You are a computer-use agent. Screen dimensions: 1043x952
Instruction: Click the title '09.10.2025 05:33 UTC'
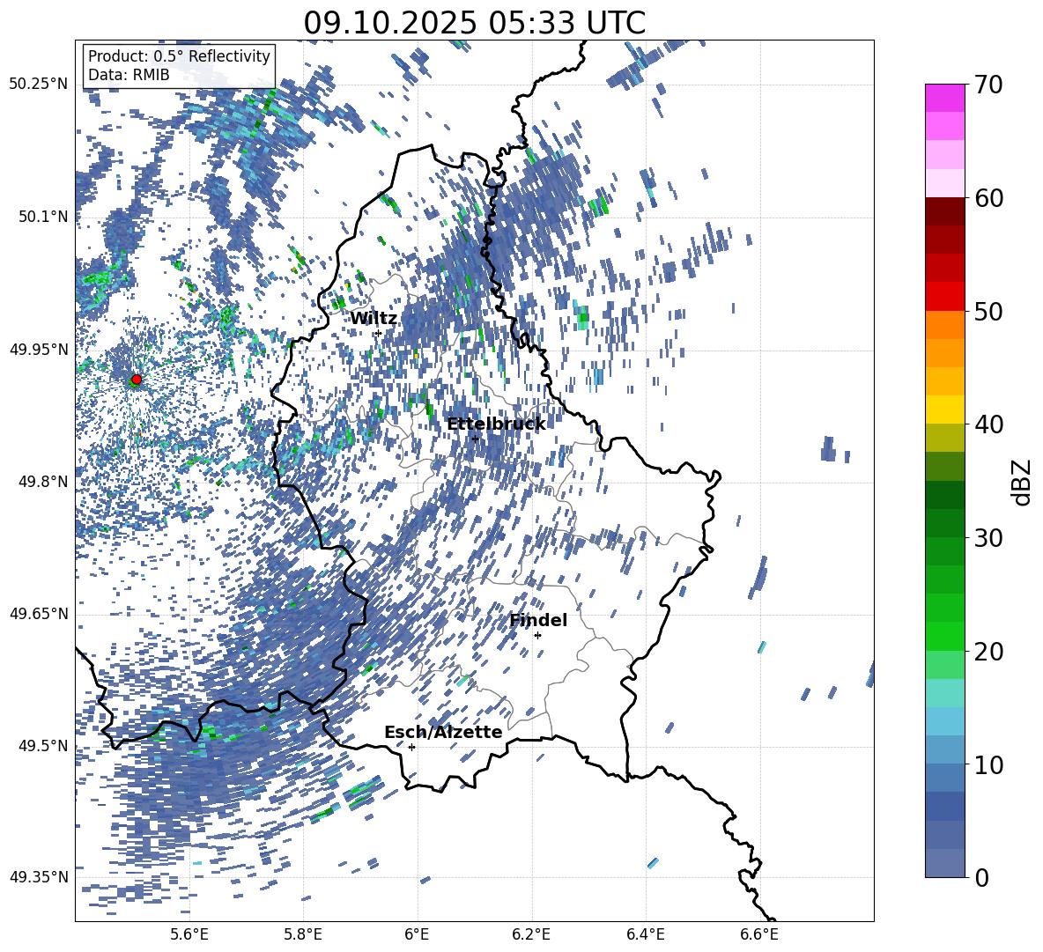pyautogui.click(x=474, y=23)
